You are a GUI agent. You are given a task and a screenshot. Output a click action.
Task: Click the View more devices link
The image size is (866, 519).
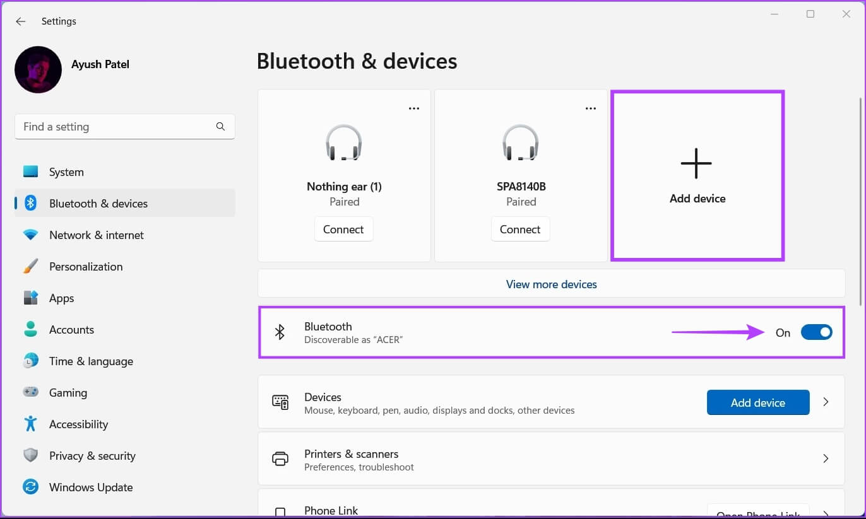point(551,284)
